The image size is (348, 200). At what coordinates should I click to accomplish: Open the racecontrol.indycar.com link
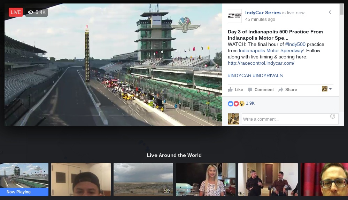click(x=261, y=63)
